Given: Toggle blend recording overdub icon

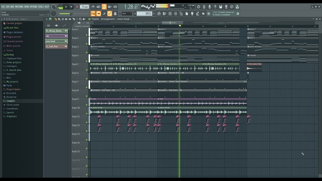Looking at the screenshot, I should 110,7.
